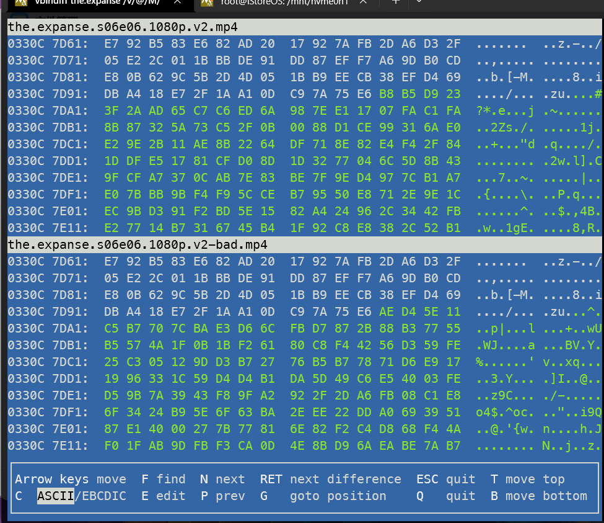Click offset 0330C 7D91 in v2.mp4 pane
This screenshot has height=523, width=604.
pos(48,94)
